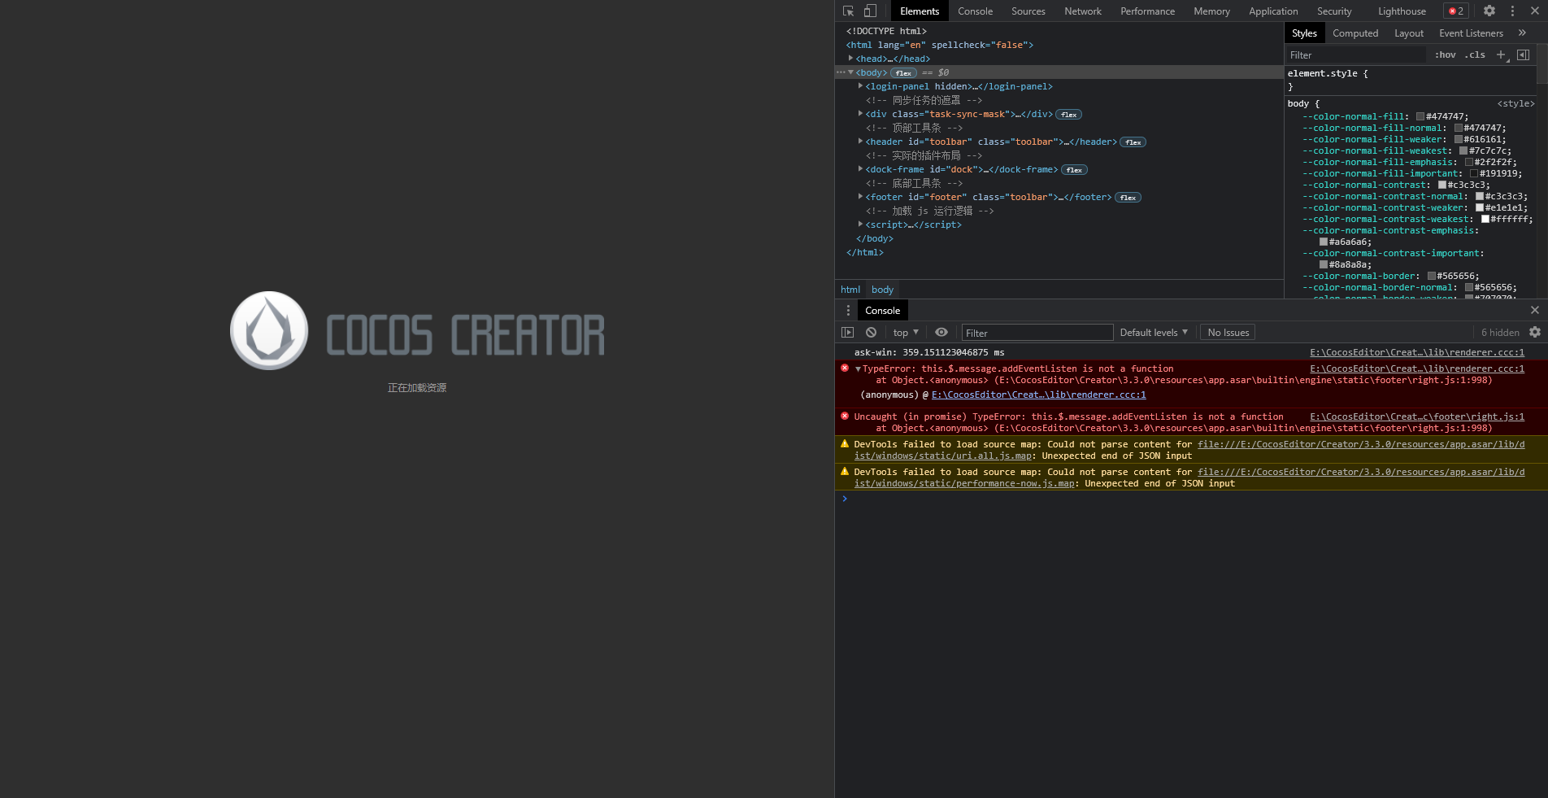Open the footer right.js:1 source link
Screen dimensions: 1548x798
[x=1417, y=416]
